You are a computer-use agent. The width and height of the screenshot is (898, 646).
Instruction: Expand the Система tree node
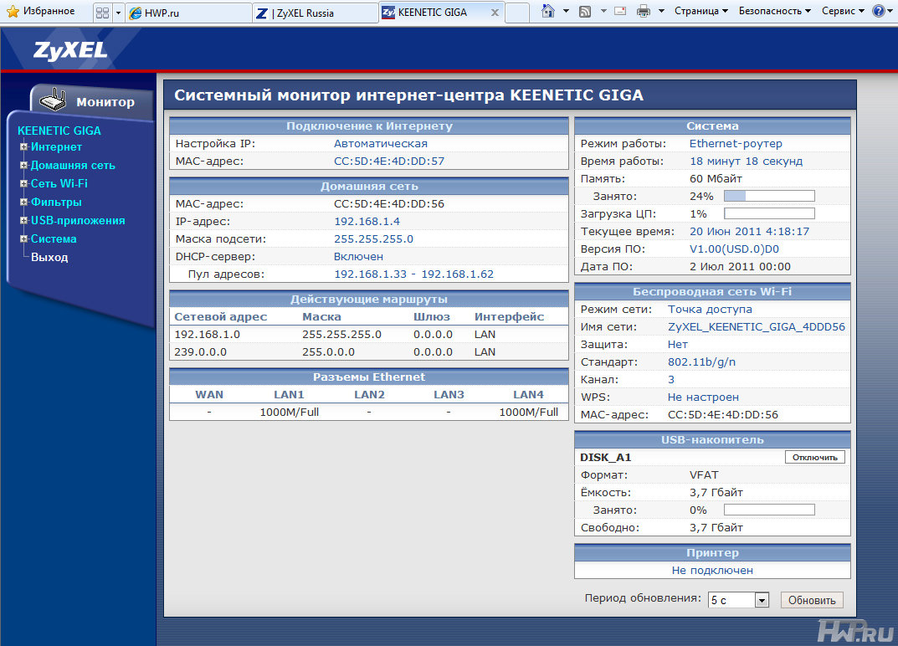[x=24, y=238]
